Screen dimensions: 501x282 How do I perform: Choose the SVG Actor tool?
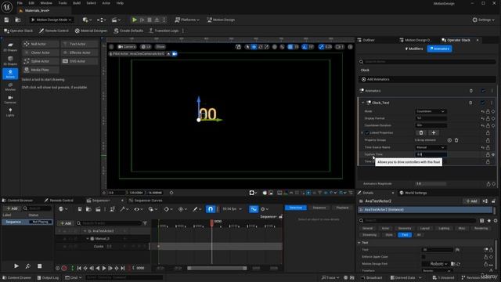click(x=79, y=61)
